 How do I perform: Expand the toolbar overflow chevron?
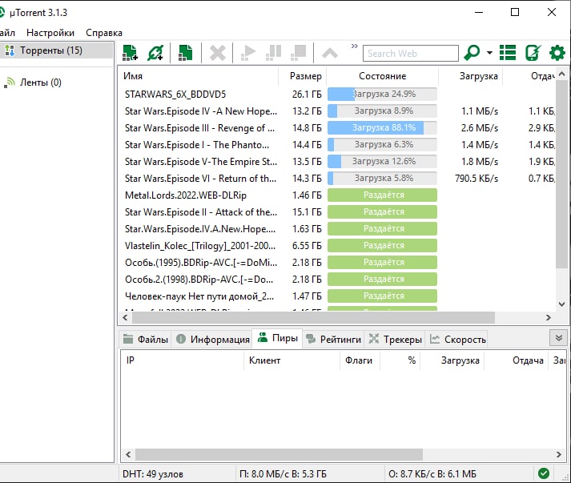tap(354, 46)
